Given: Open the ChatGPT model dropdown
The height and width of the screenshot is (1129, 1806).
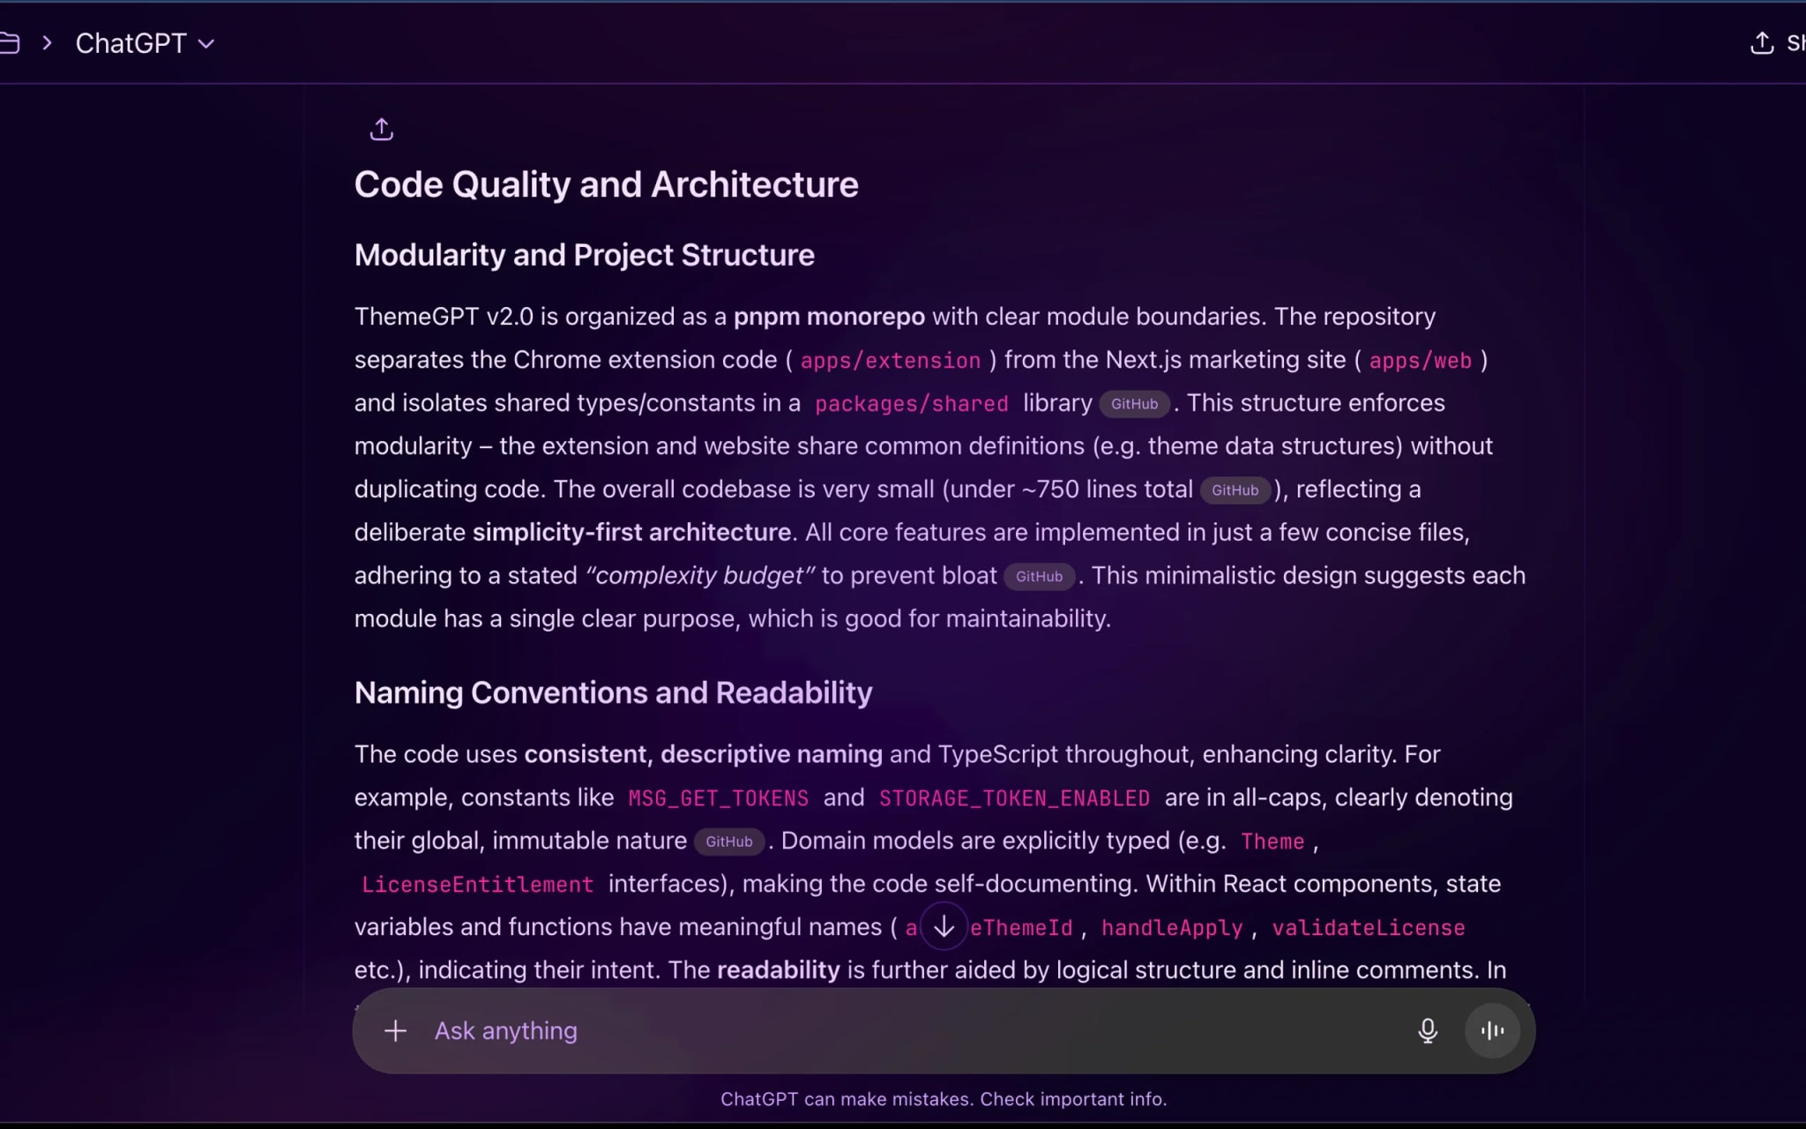Looking at the screenshot, I should pos(131,43).
